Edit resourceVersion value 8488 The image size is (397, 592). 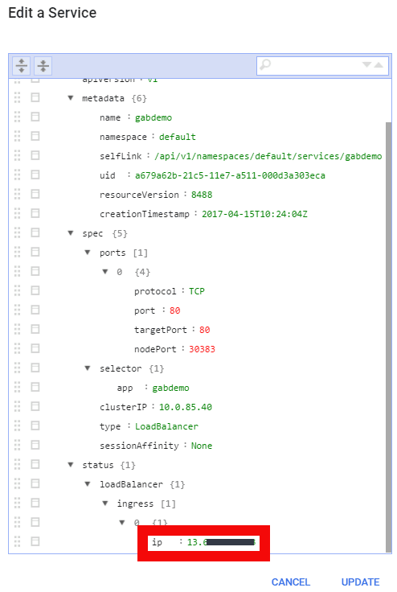coord(202,195)
